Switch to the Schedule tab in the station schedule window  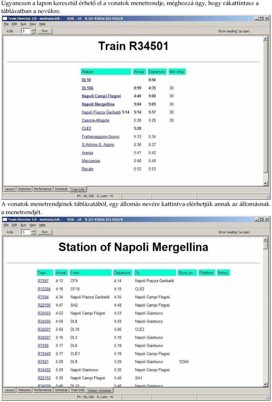point(61,390)
